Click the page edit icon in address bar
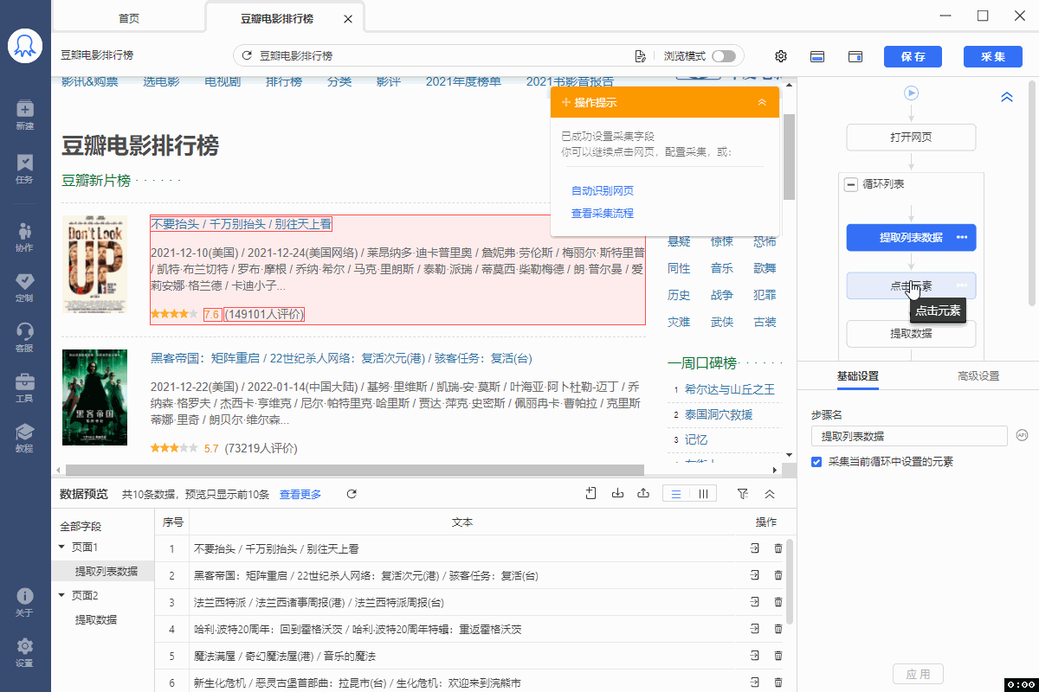Screen dimensions: 1039x692 click(x=641, y=56)
